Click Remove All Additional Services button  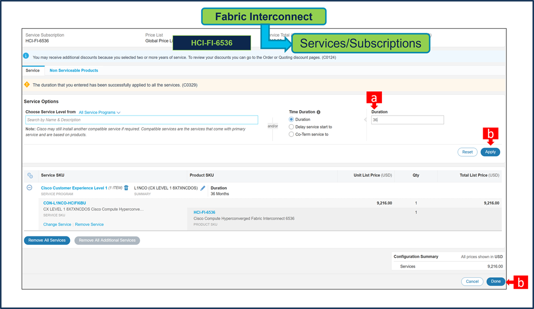click(107, 241)
